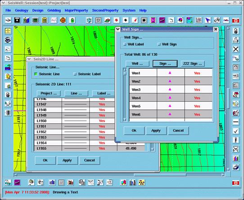
Task: Turn on the Seismic Label checkbox
Action: coord(75,74)
